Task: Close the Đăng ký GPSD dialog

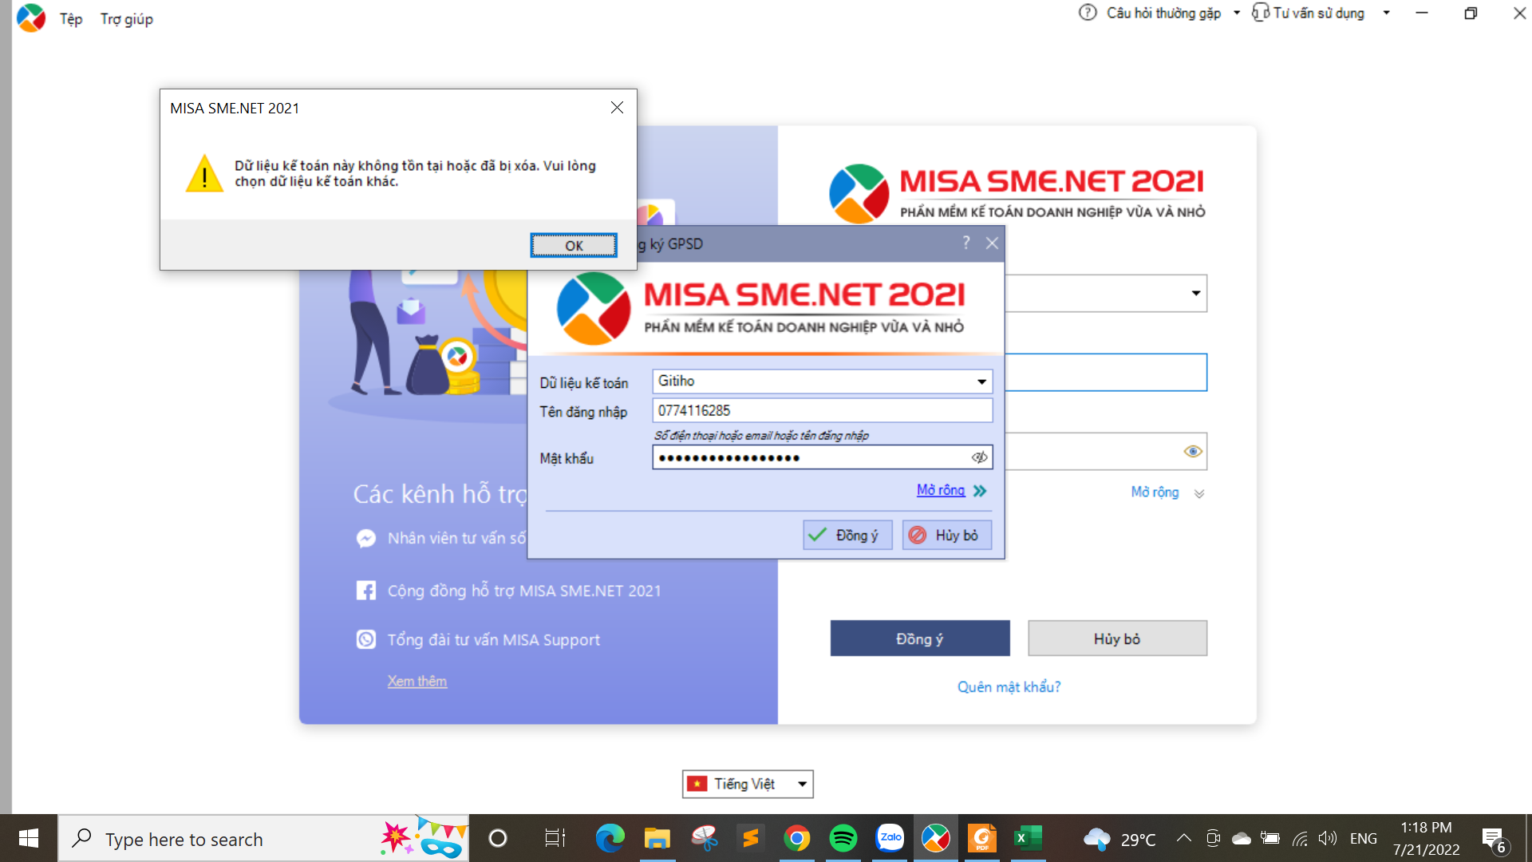Action: (992, 243)
